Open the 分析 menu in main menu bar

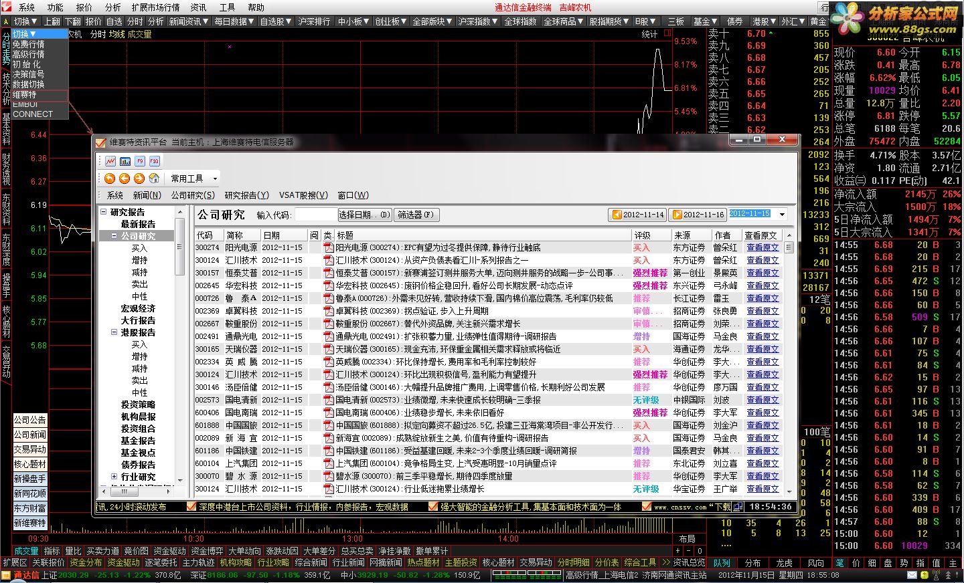tap(112, 7)
